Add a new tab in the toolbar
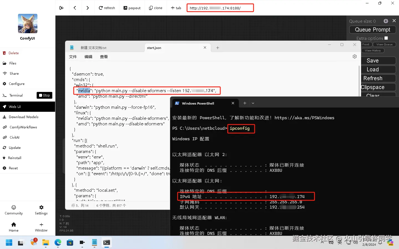 tap(176, 8)
